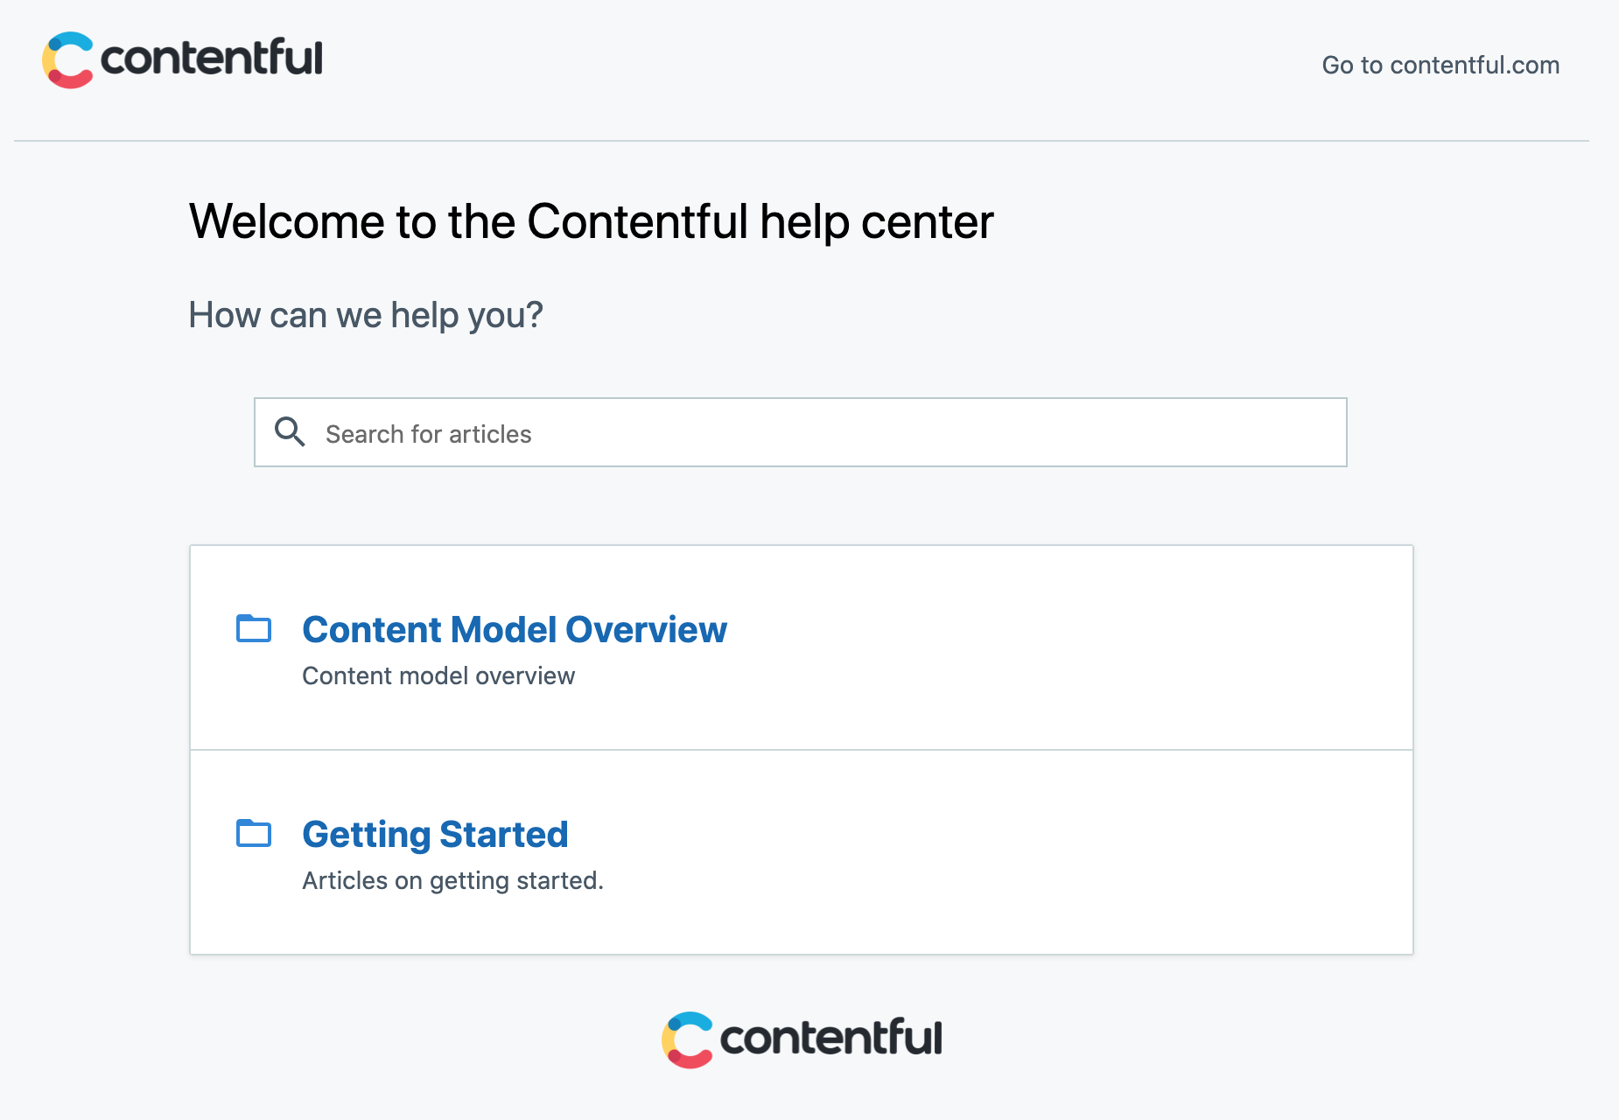1619x1120 pixels.
Task: Click empty right area of Content Model Overview card
Action: pos(1094,647)
